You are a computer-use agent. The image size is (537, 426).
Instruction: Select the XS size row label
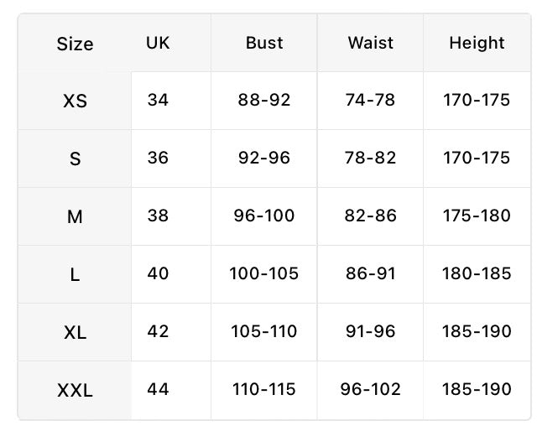pos(75,101)
